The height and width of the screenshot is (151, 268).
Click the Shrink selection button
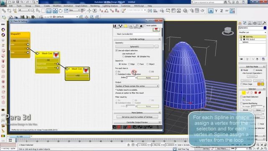(246, 110)
